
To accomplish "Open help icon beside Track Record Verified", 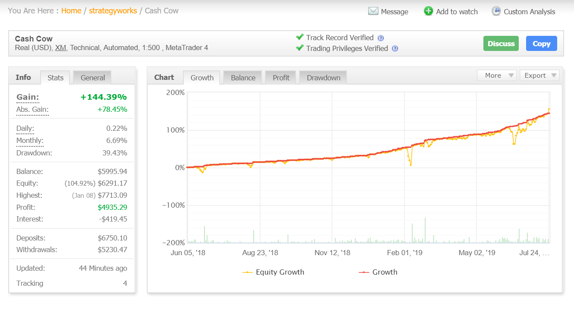I will tap(381, 38).
